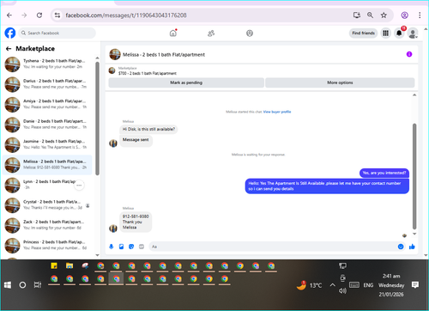Viewport: 429px width, 311px height.
Task: Reload the page
Action: (39, 15)
